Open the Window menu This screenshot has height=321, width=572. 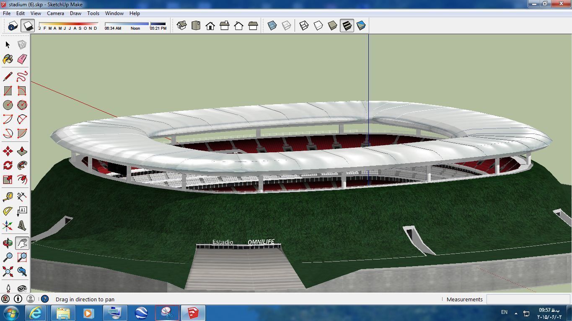coord(114,13)
